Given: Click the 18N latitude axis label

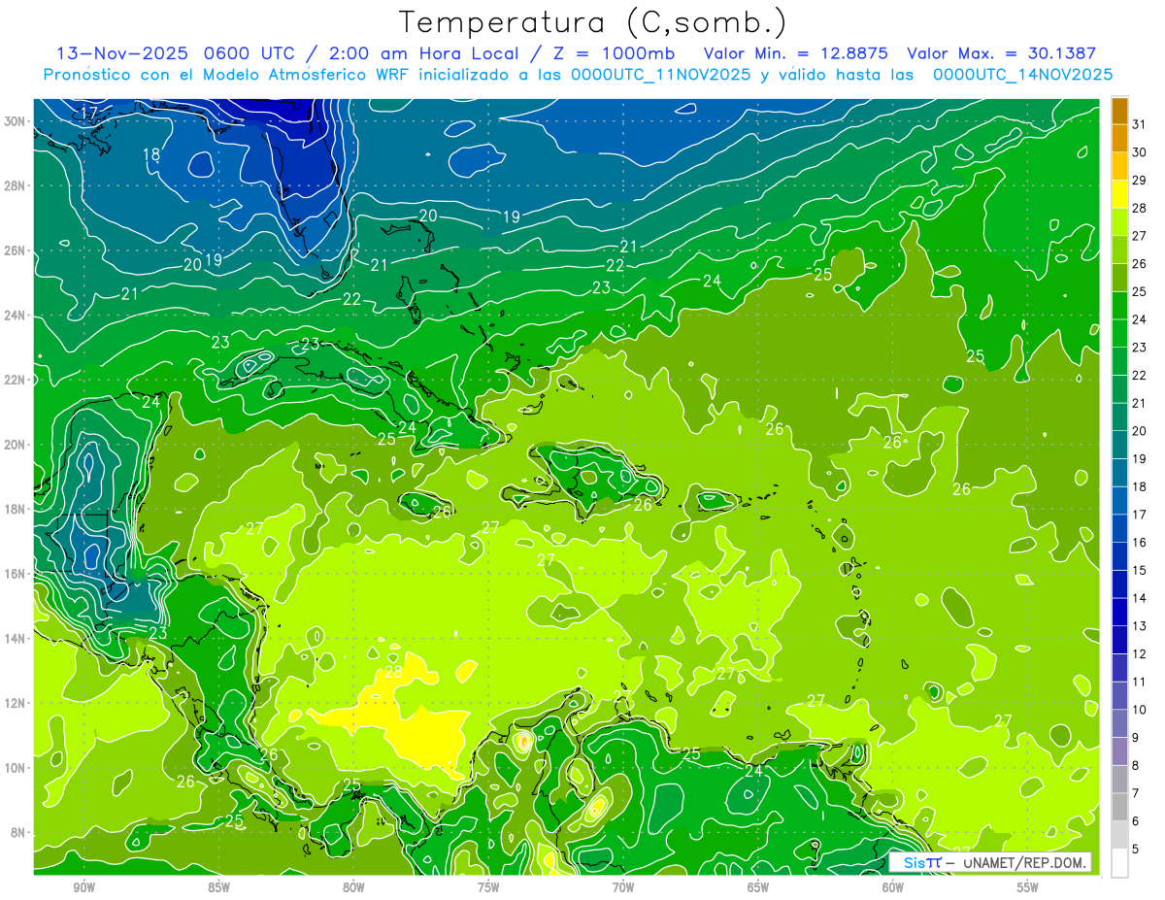Looking at the screenshot, I should click(17, 509).
